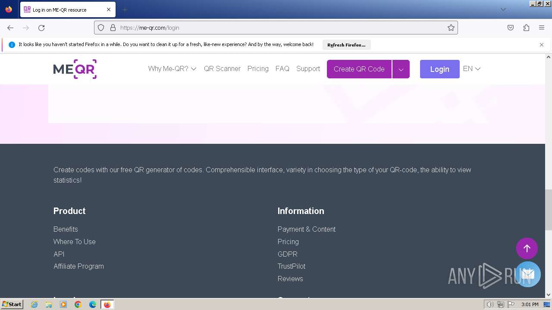This screenshot has width=552, height=310.
Task: Open File Explorer from taskbar
Action: tap(49, 304)
